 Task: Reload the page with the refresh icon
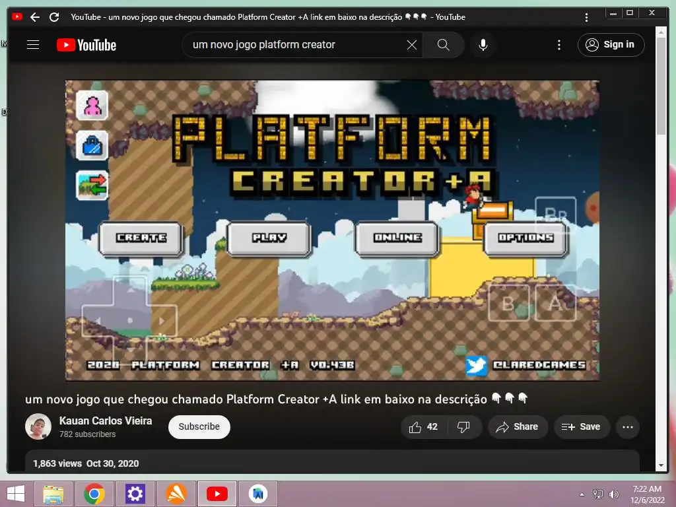point(54,17)
